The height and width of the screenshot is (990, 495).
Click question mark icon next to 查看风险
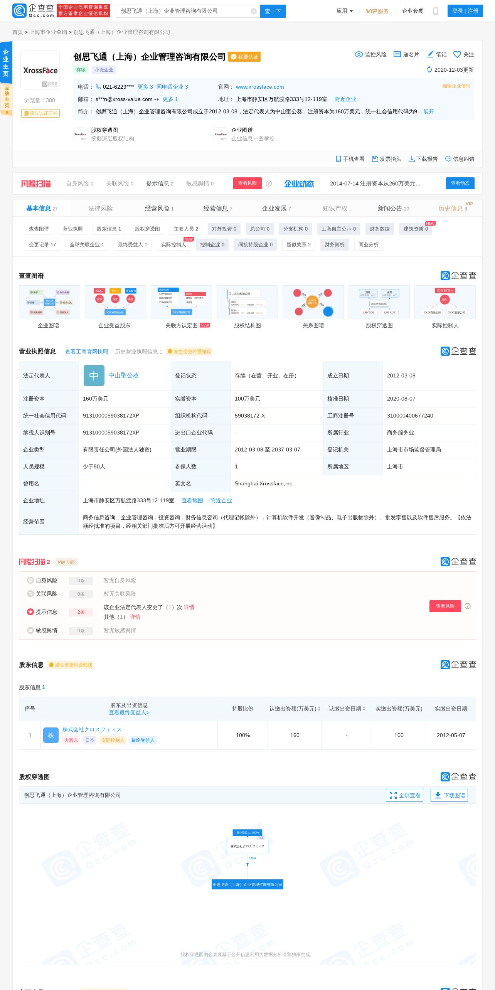(269, 184)
